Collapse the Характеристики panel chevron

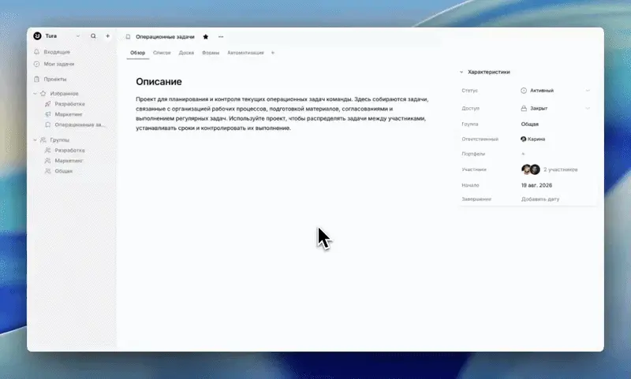coord(461,72)
